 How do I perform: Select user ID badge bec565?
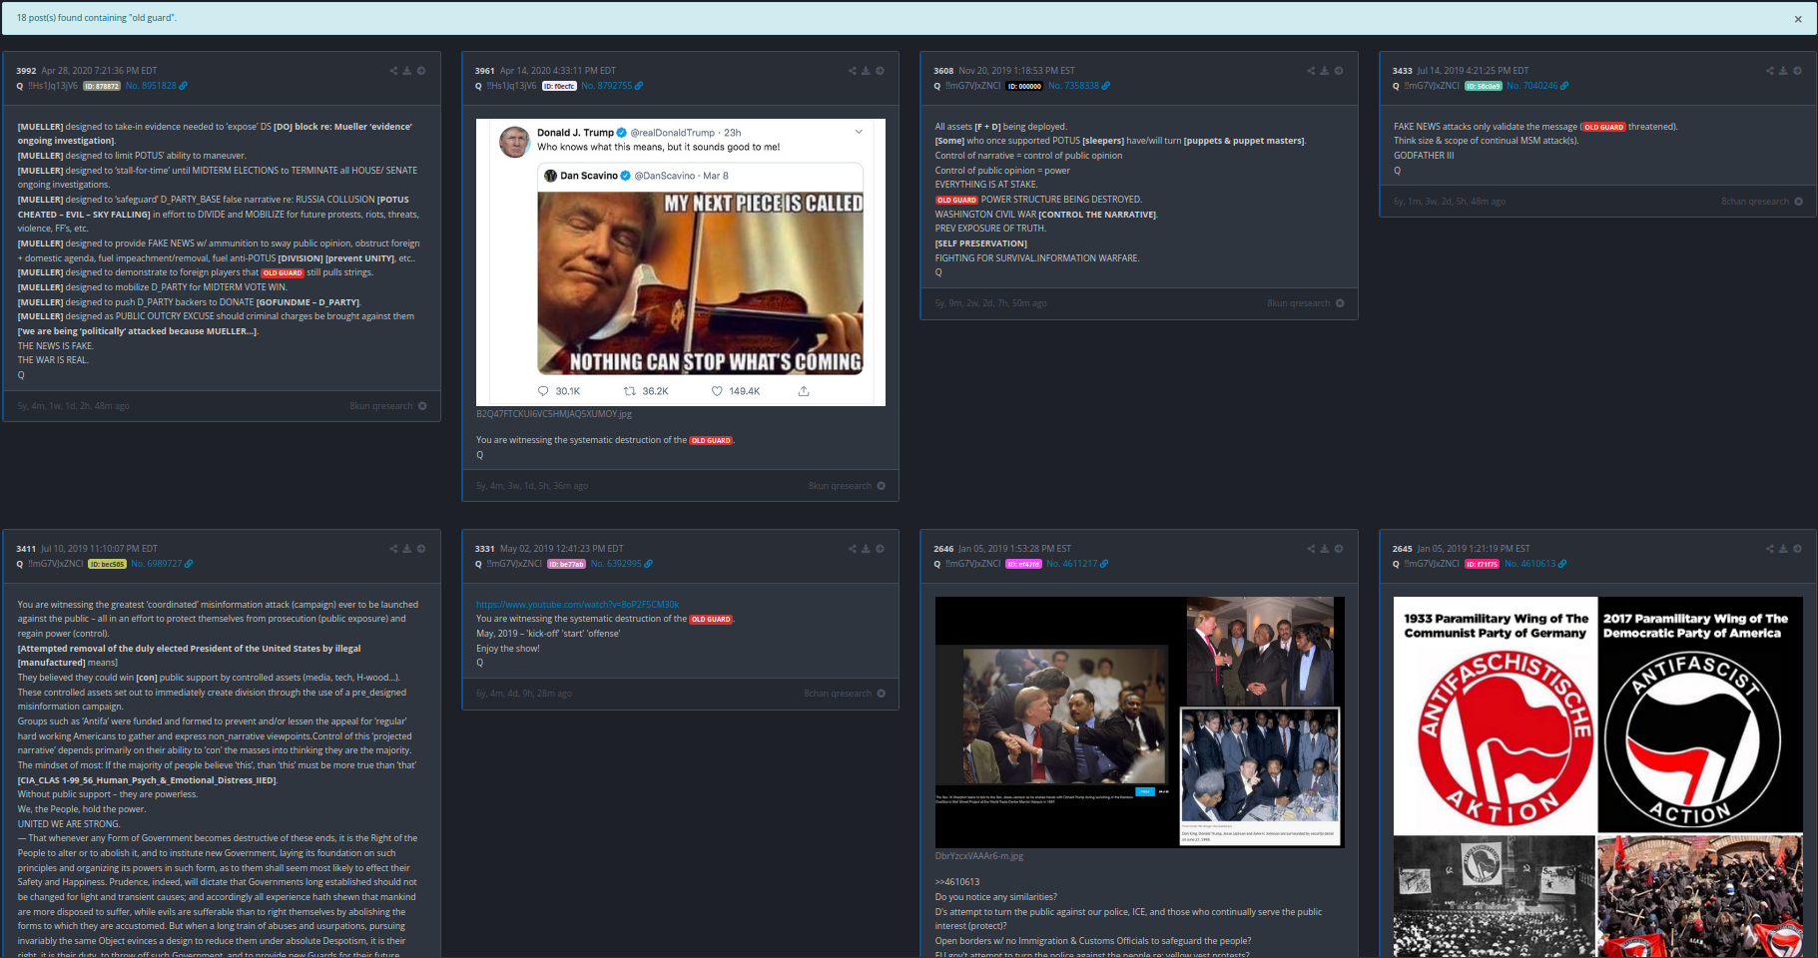pos(107,564)
